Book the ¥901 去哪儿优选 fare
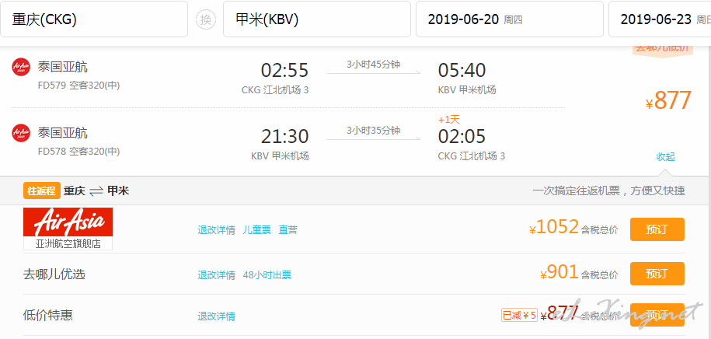 pyautogui.click(x=657, y=274)
